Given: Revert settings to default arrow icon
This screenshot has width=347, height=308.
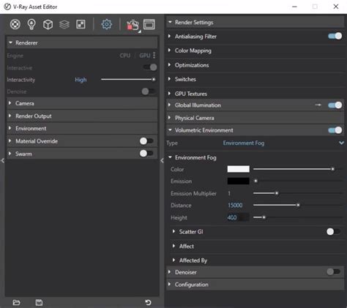Looking at the screenshot, I should click(148, 303).
